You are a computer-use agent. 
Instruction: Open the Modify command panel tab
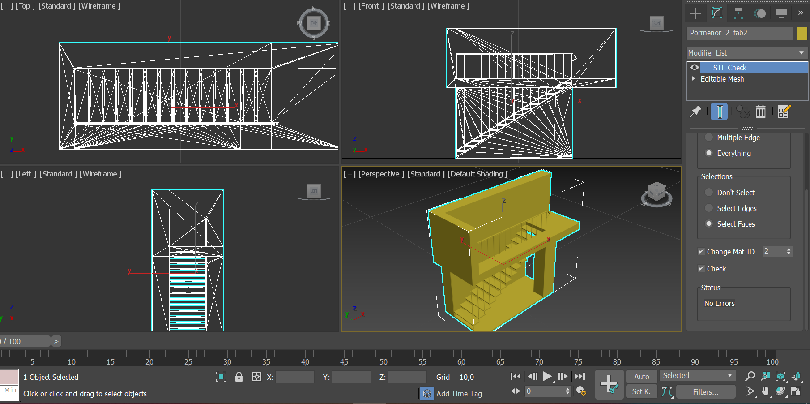coord(717,13)
